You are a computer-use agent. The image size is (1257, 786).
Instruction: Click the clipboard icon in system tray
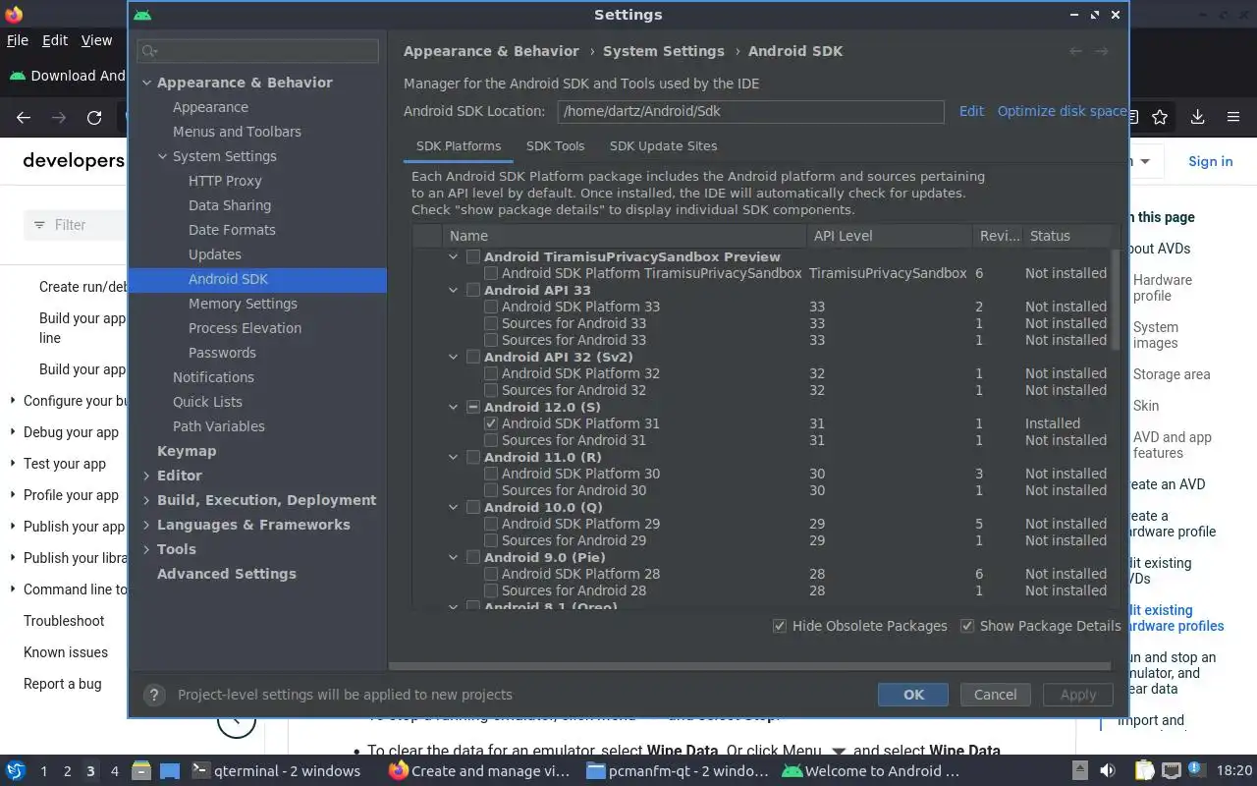(x=1144, y=770)
